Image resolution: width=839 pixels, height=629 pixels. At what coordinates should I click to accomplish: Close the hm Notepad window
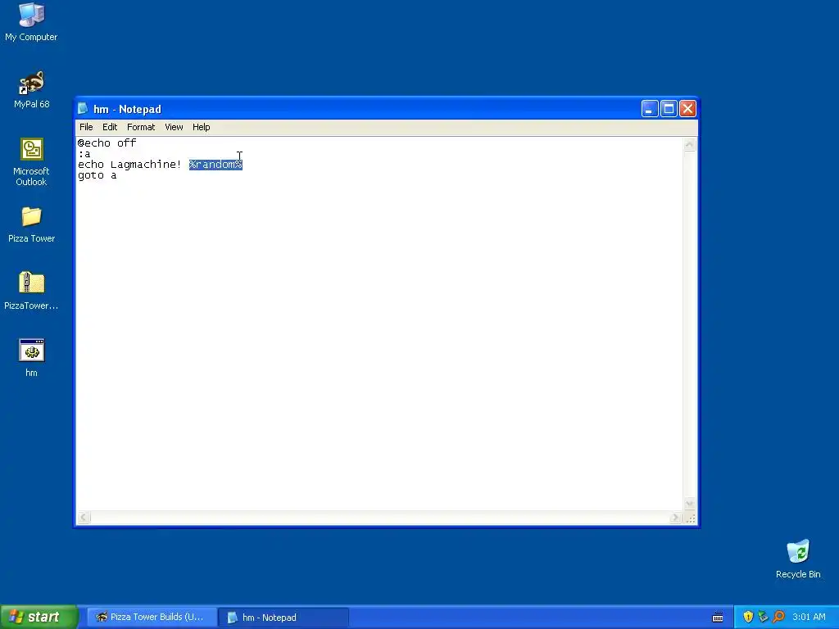pyautogui.click(x=687, y=109)
